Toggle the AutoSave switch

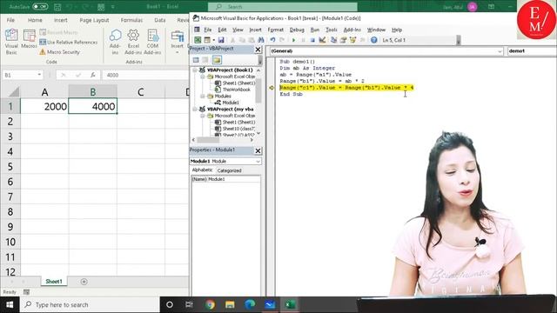pos(40,6)
